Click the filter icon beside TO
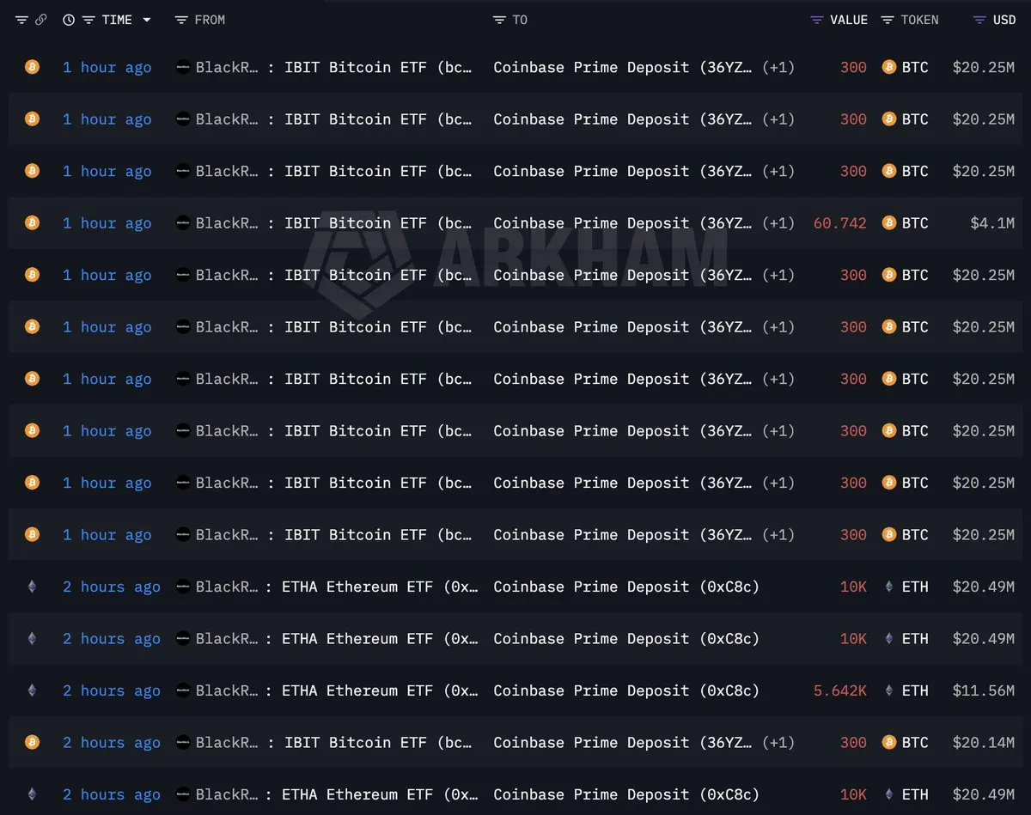The height and width of the screenshot is (815, 1031). 499,20
